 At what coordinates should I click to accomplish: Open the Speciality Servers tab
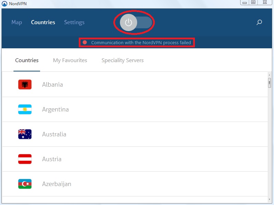point(123,60)
